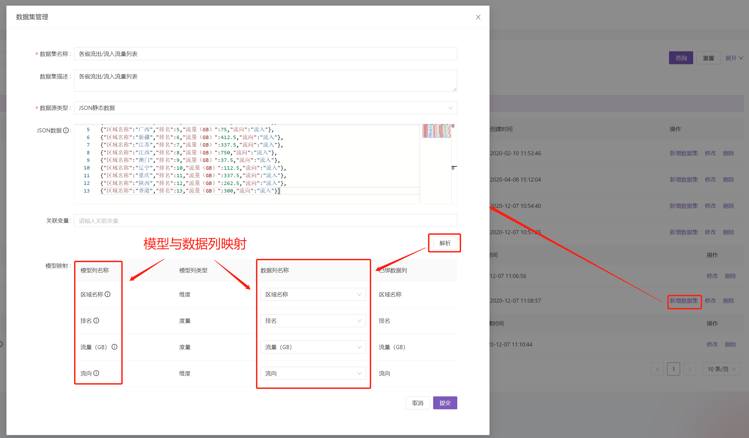This screenshot has height=438, width=749.
Task: Click the info icon next to JSON数据
Action: [x=66, y=130]
